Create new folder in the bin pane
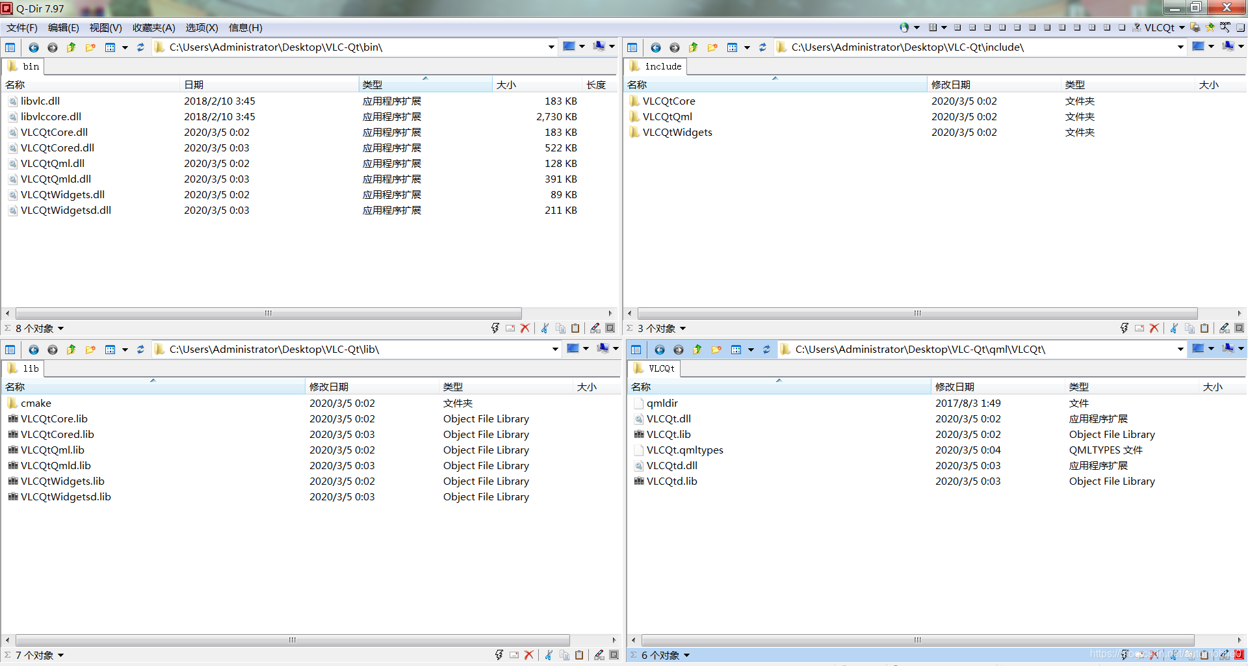This screenshot has width=1248, height=666. click(90, 47)
